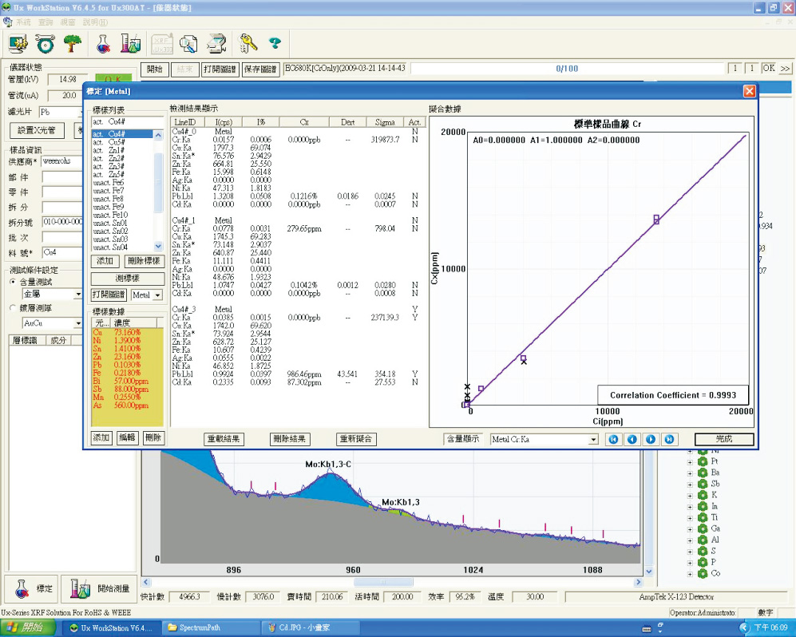Open the Metal Cr:Ka curve dropdown

[x=593, y=440]
